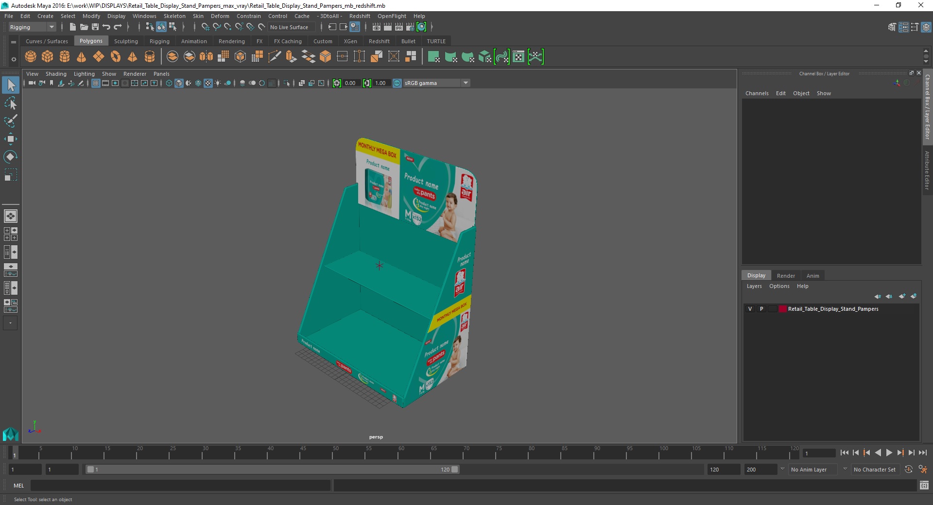933x505 pixels.
Task: Click the Redo arrow icon
Action: tap(118, 27)
